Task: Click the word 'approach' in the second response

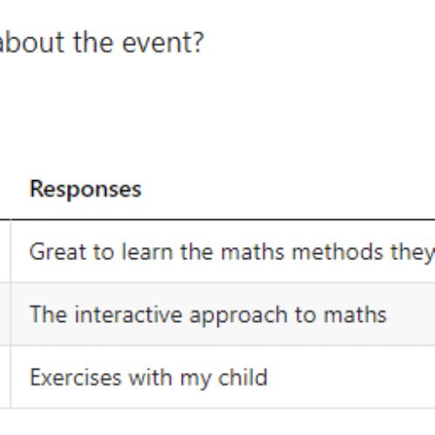Action: pos(238,315)
